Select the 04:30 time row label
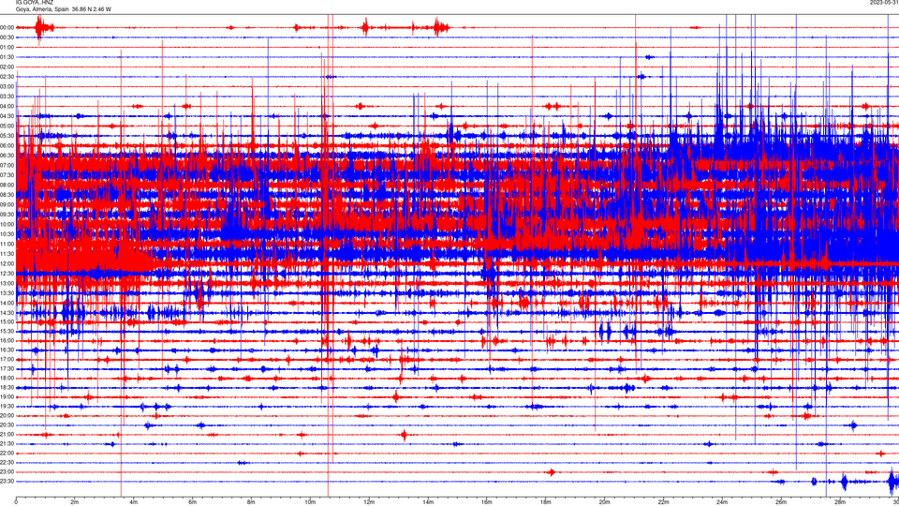The image size is (899, 506). coord(7,116)
